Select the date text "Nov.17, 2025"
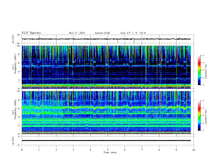This screenshot has height=168, width=218. tap(77, 33)
